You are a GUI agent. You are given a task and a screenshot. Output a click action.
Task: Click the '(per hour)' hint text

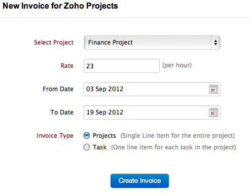tap(177, 65)
